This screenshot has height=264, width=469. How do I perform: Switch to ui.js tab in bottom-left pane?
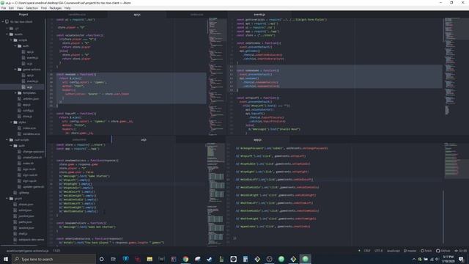(x=144, y=139)
